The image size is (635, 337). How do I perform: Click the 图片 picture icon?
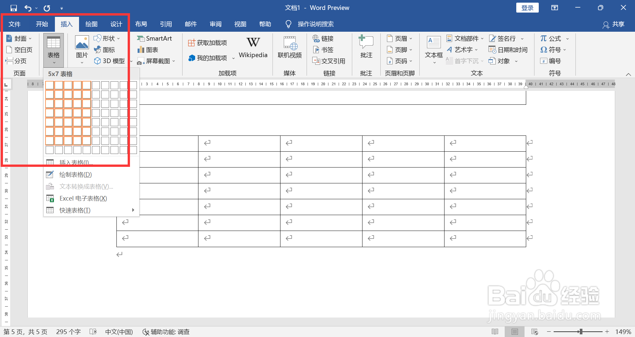[82, 43]
